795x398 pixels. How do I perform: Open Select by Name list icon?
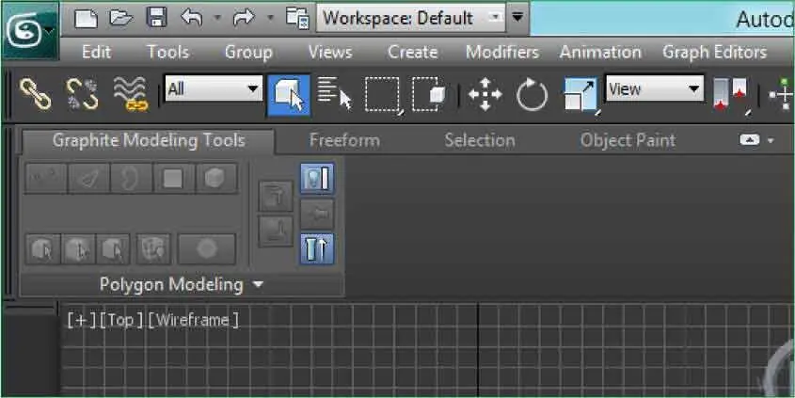pyautogui.click(x=334, y=93)
